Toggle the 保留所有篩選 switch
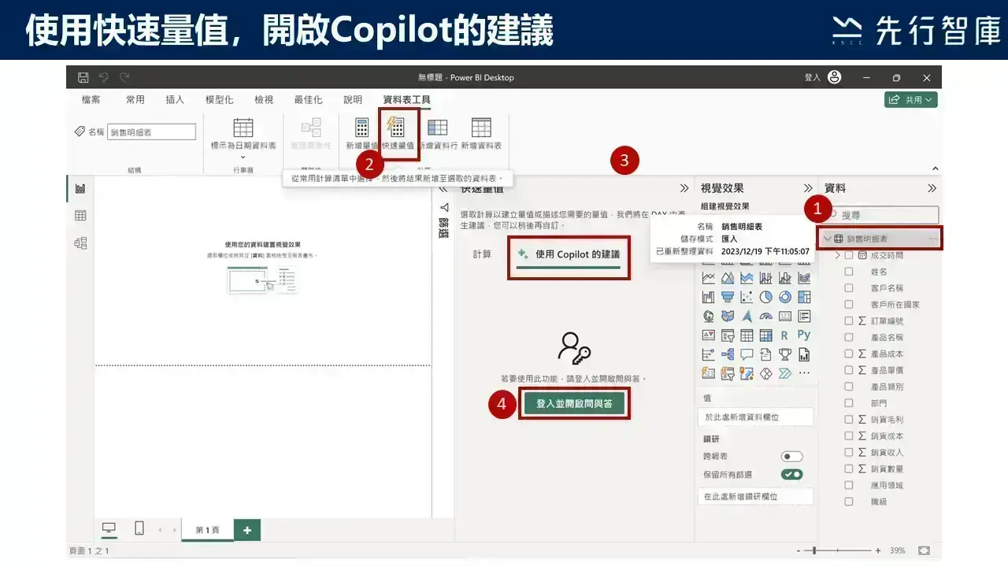Screen dimensions: 1008x567 click(791, 474)
